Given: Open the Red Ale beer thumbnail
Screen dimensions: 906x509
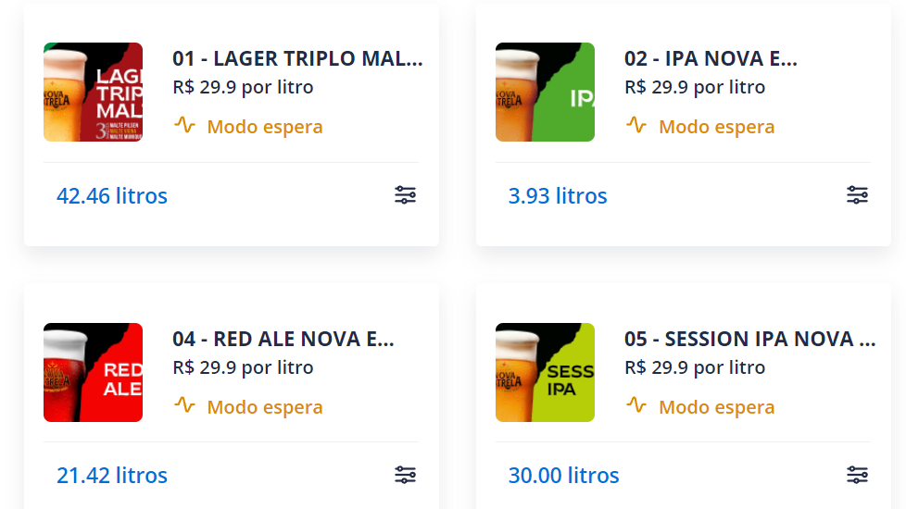Looking at the screenshot, I should coord(93,372).
